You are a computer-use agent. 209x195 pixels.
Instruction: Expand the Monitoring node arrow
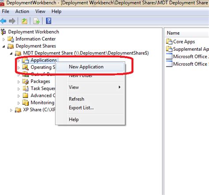tap(19, 103)
